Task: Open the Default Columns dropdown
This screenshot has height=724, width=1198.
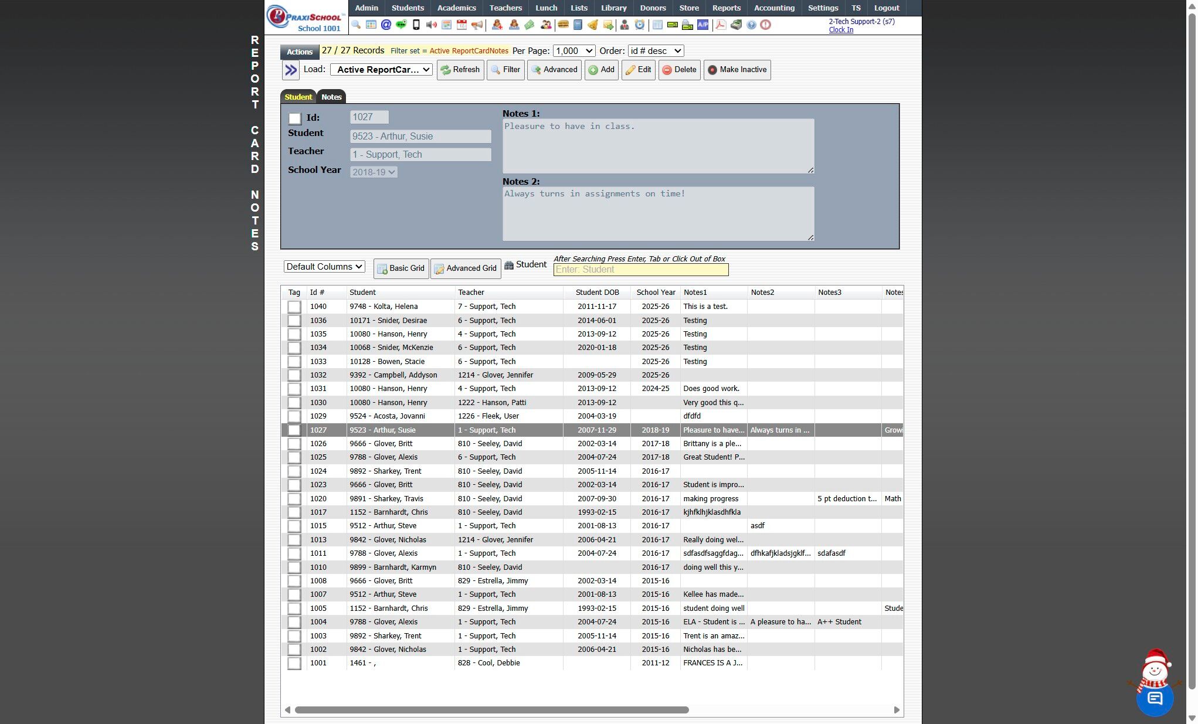Action: (x=324, y=267)
